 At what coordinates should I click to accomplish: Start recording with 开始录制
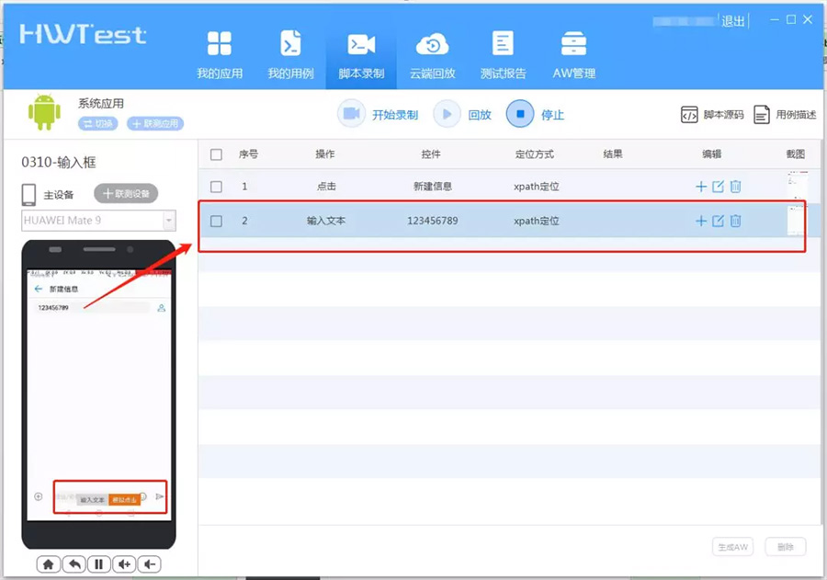[x=379, y=114]
